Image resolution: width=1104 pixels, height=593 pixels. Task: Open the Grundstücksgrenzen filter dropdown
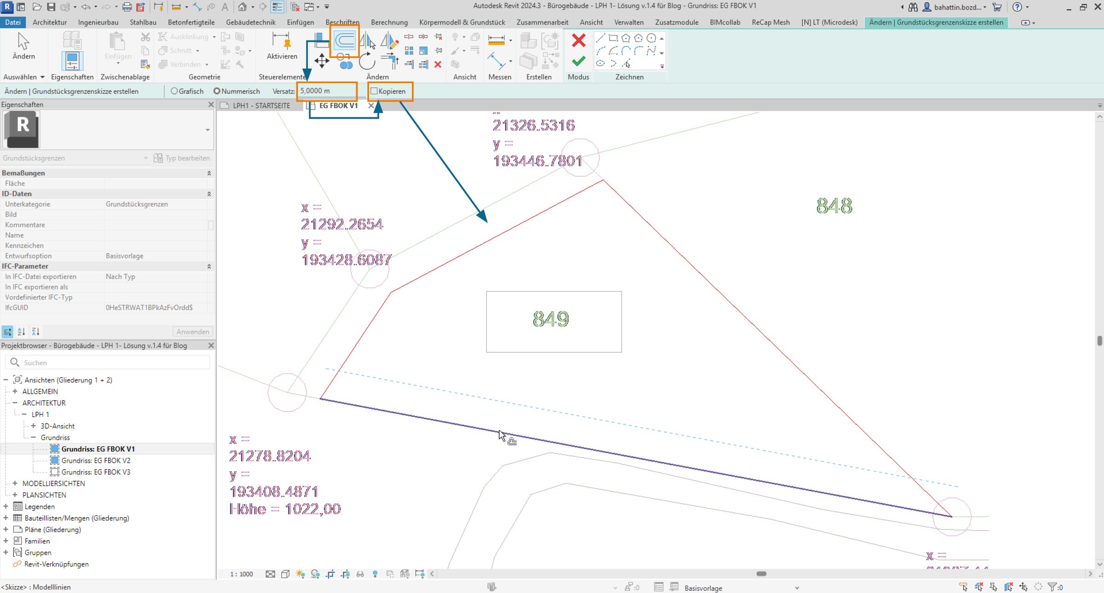coord(145,158)
